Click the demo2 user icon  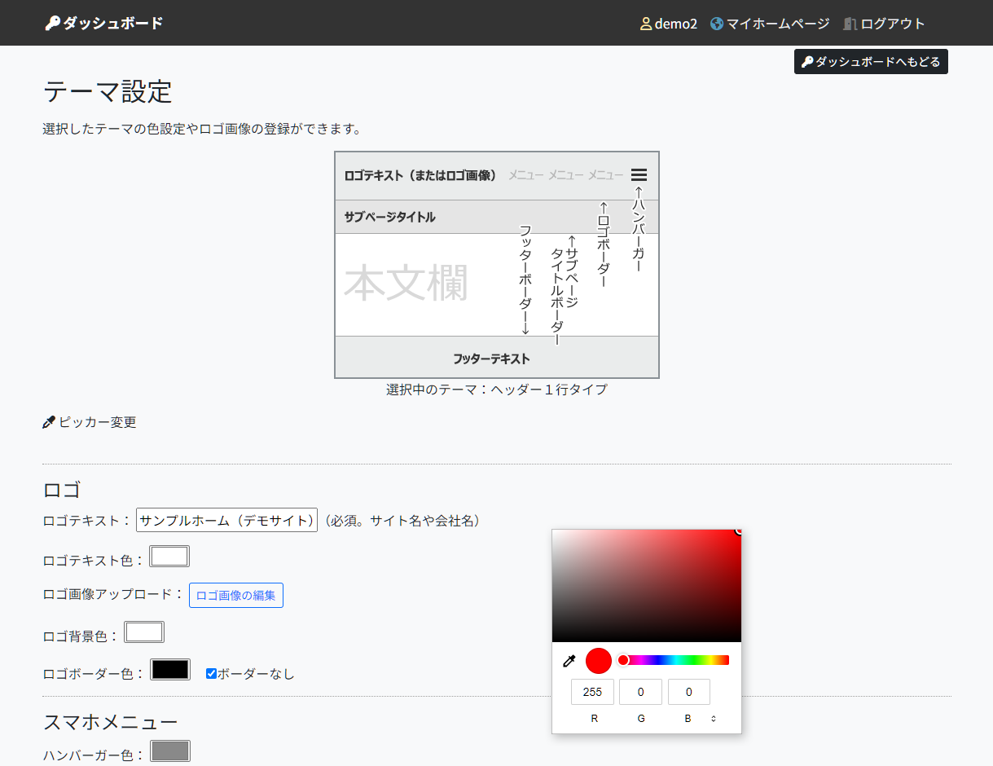(646, 24)
